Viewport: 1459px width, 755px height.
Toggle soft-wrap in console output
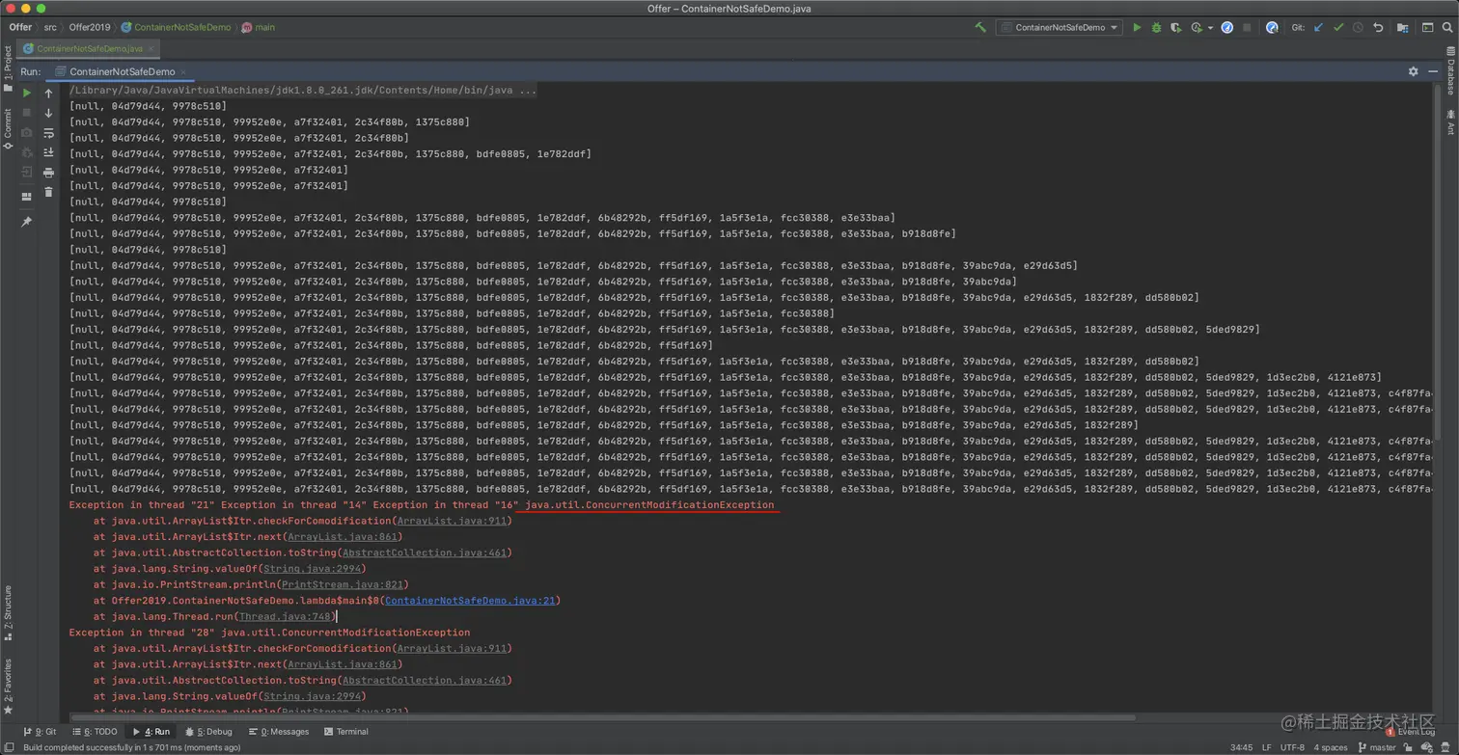48,133
